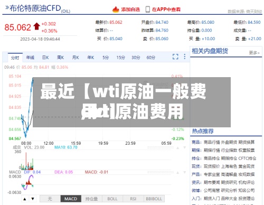Open the 行业指数 link
This screenshot has height=205, width=264.
tap(229, 151)
